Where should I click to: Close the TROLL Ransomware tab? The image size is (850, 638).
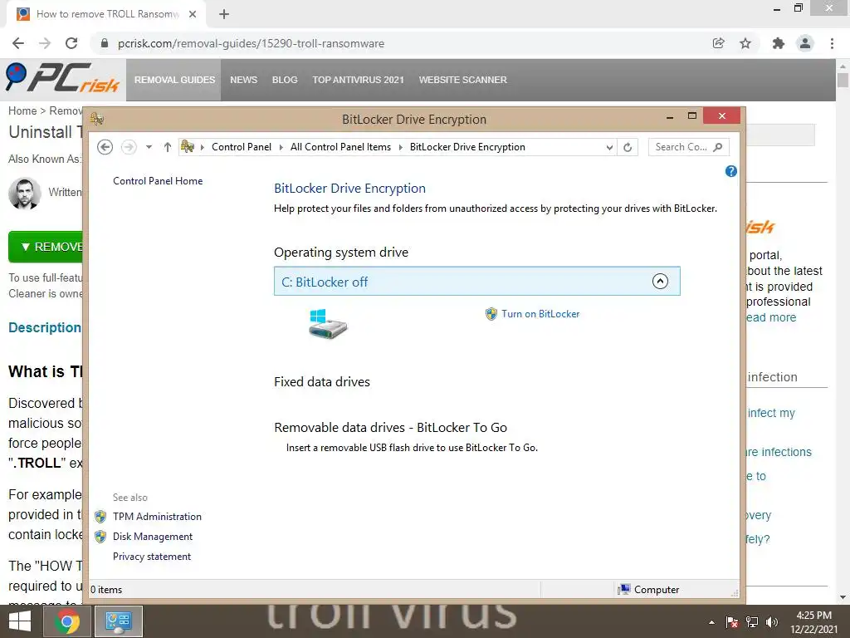(x=193, y=14)
